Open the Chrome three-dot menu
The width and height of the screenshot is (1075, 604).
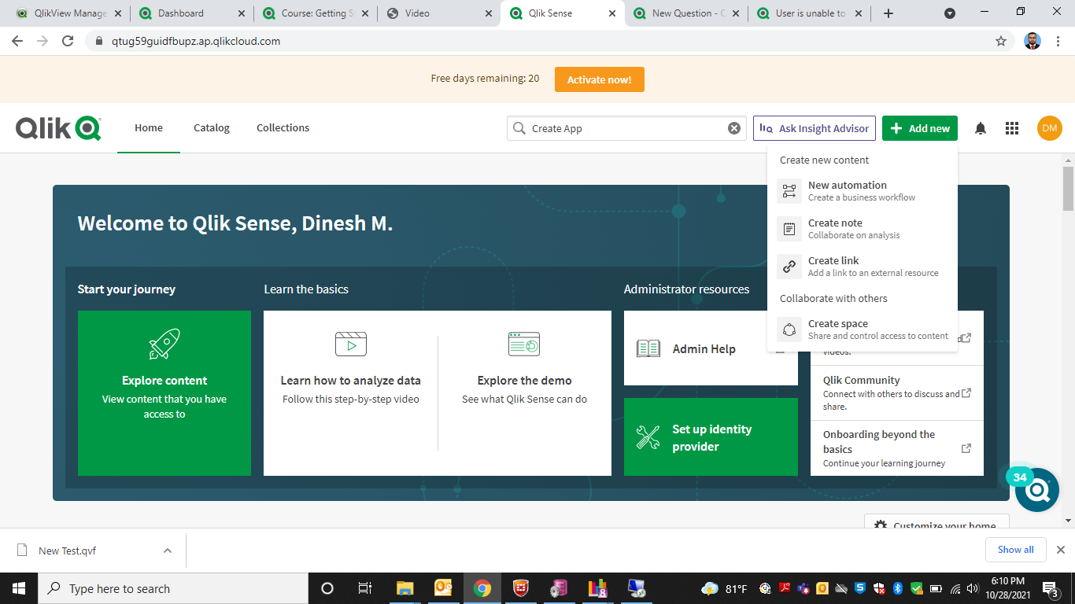[1058, 41]
